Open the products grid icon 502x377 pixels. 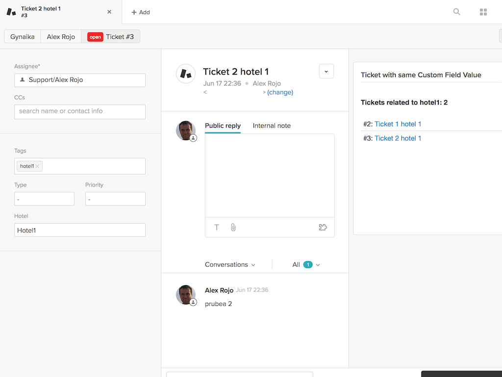pyautogui.click(x=483, y=12)
